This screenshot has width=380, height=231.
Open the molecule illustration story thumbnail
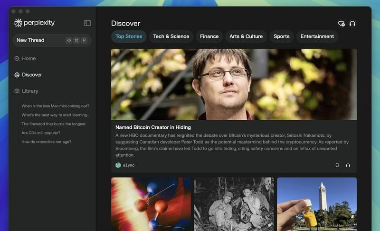[151, 204]
